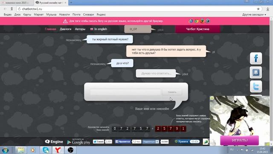Switch site to In english
The image size is (273, 154).
[x=99, y=29]
